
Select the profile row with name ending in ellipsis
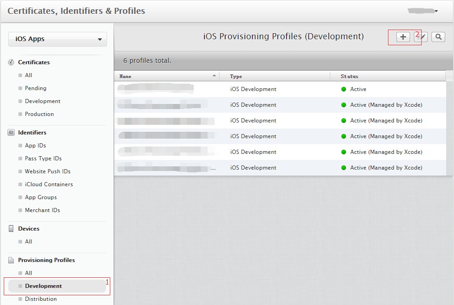point(280,168)
